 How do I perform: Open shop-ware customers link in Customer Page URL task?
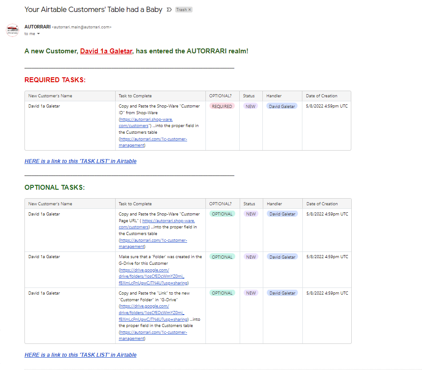[x=157, y=224]
